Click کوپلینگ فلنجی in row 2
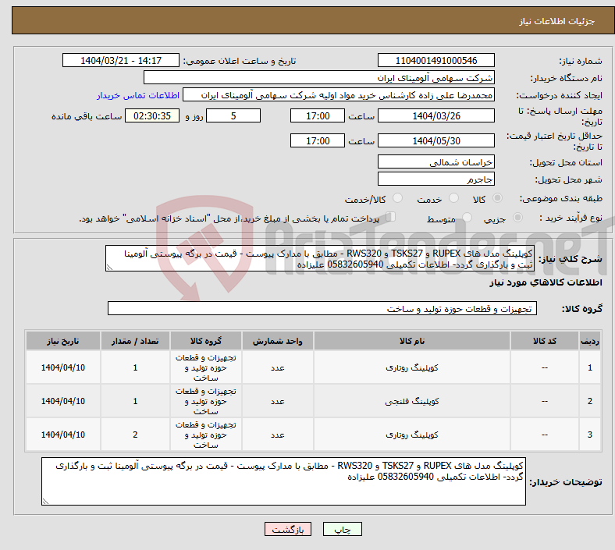Viewport: 615px width, 550px height. point(412,401)
